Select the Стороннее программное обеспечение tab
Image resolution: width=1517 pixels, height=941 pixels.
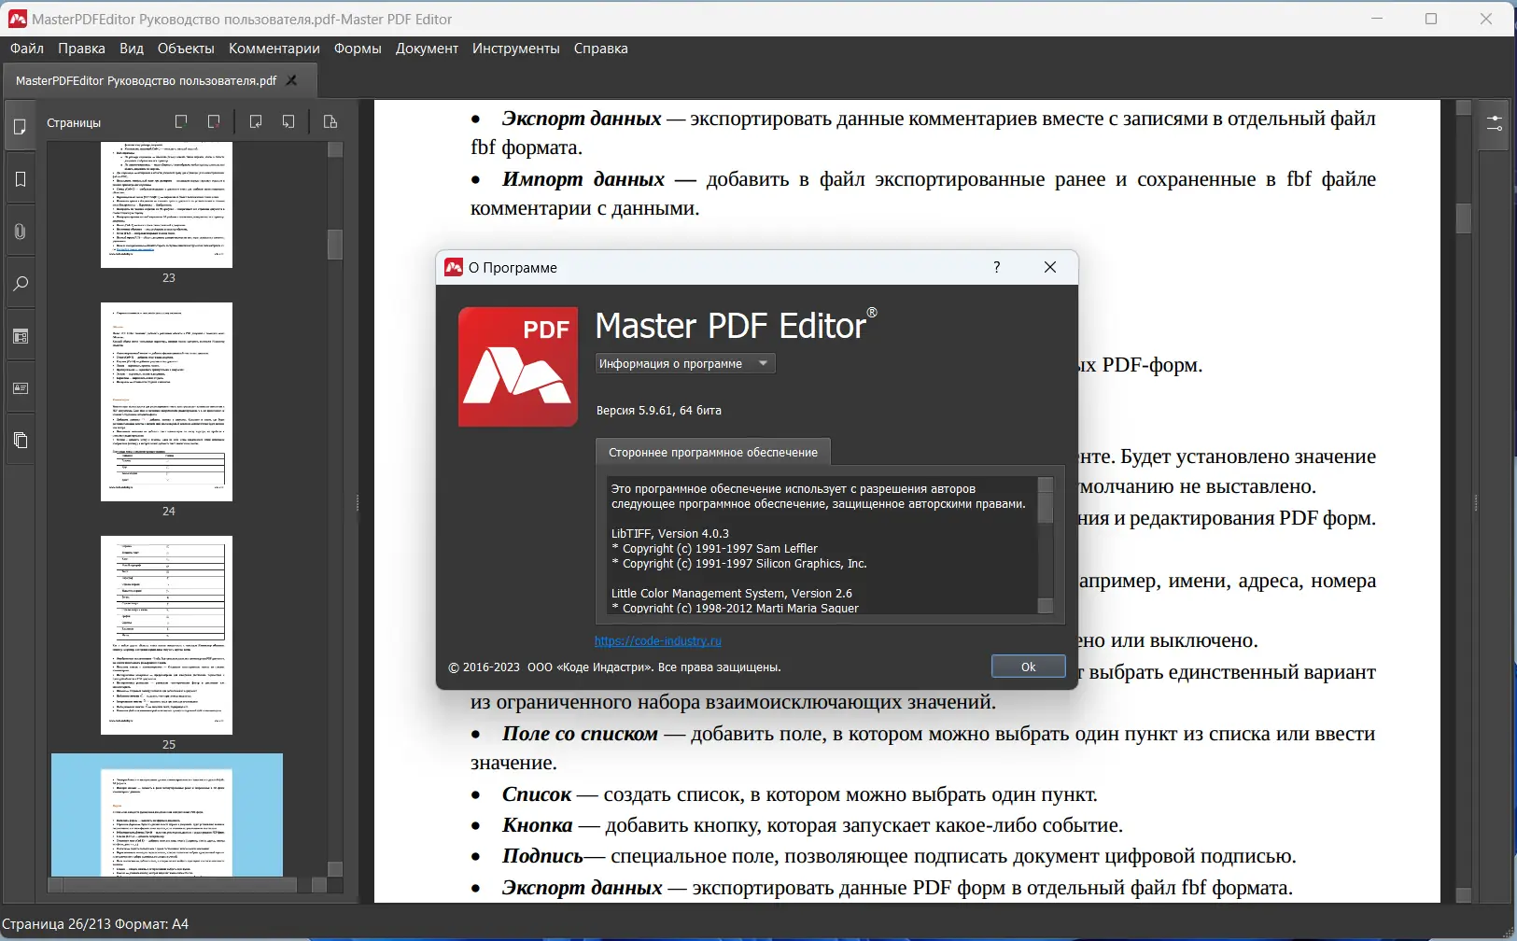click(x=713, y=452)
